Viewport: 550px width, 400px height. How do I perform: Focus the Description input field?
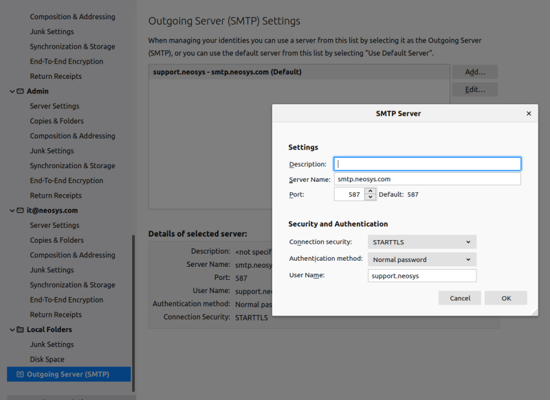(427, 164)
